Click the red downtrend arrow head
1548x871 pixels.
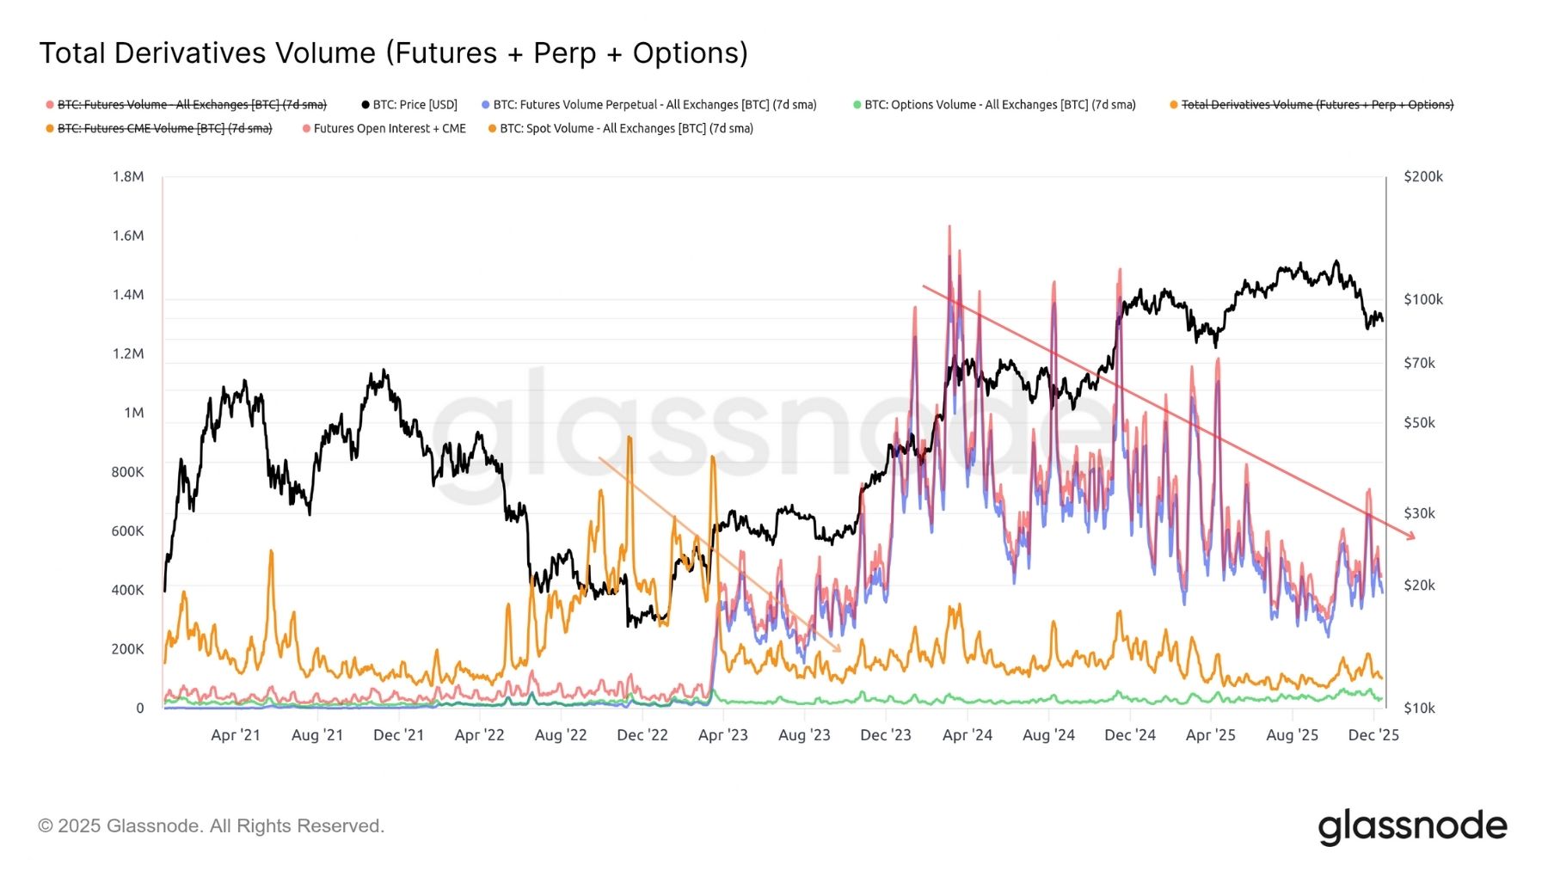1410,537
